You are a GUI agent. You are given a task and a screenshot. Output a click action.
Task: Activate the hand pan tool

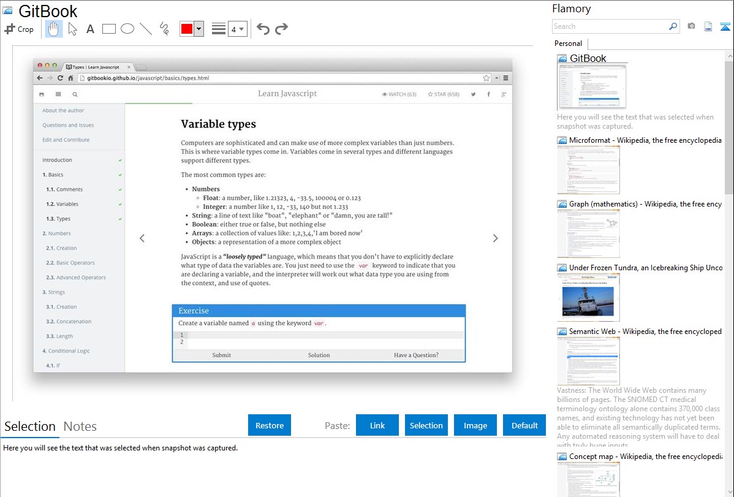click(x=53, y=29)
